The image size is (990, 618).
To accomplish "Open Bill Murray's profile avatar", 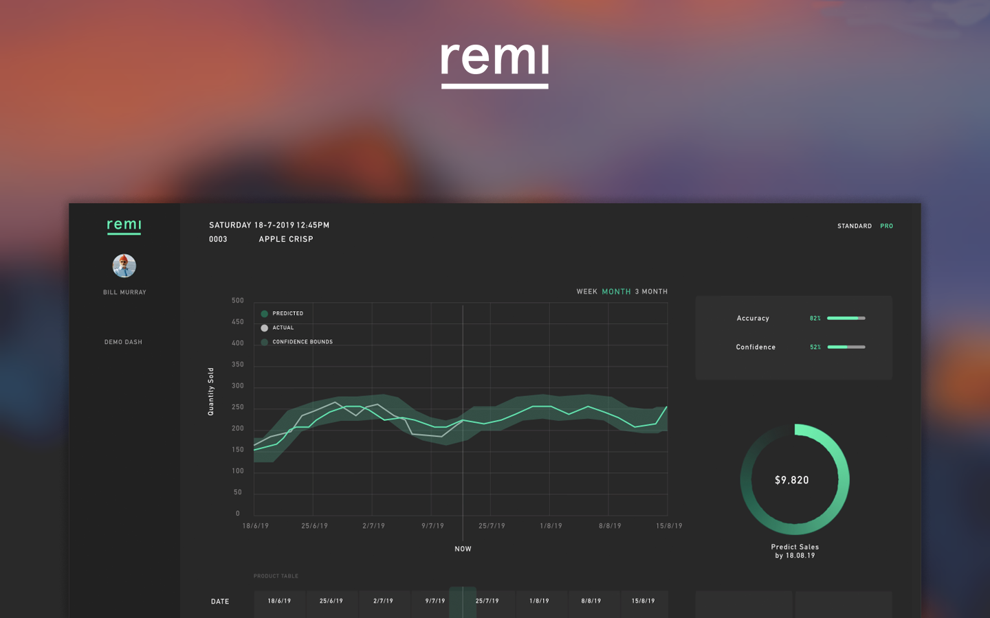I will click(124, 266).
